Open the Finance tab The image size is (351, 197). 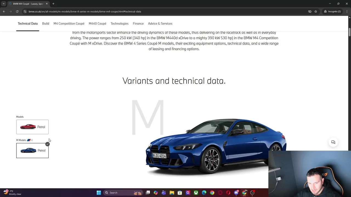point(138,24)
